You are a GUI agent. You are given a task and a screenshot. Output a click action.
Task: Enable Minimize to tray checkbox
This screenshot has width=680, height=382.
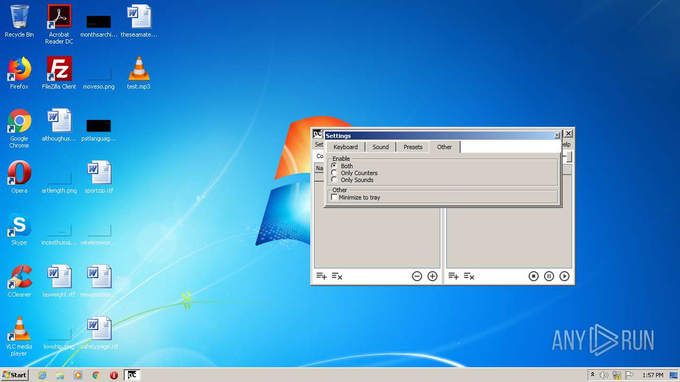tap(356, 197)
